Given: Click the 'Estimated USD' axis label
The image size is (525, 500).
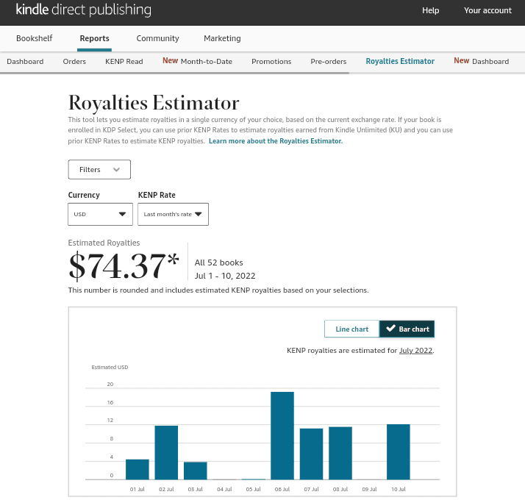Looking at the screenshot, I should (x=110, y=368).
